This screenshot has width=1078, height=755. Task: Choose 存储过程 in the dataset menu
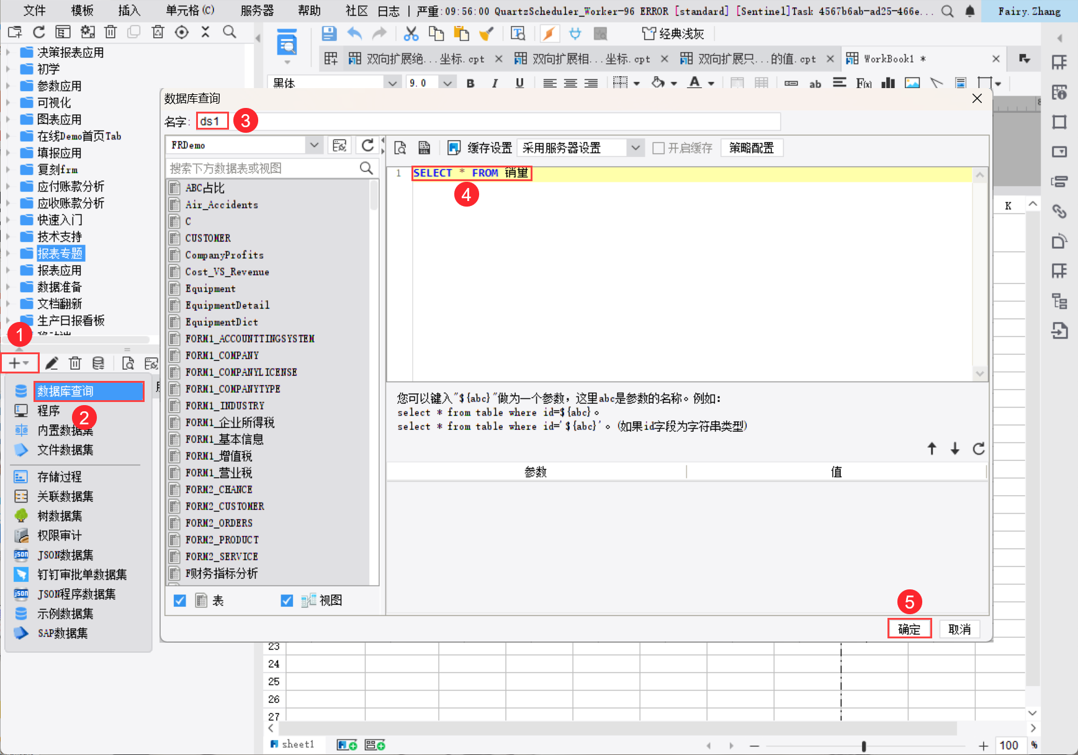(60, 477)
